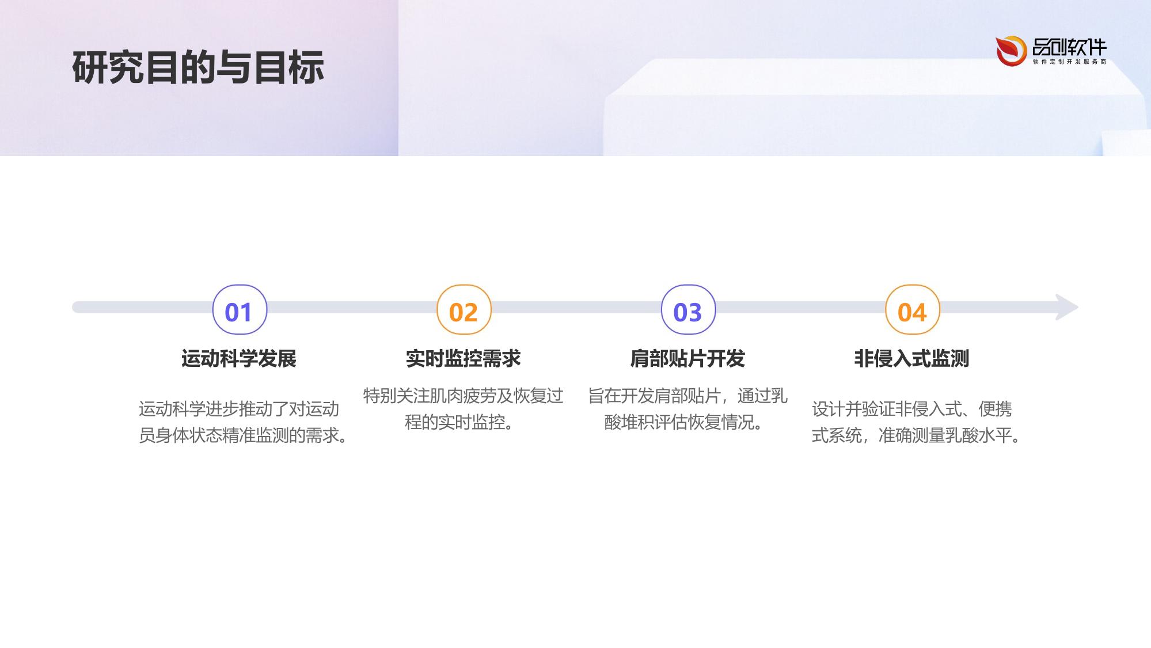
Task: Click the tagline 软件定制开发服务商
Action: 1069,62
